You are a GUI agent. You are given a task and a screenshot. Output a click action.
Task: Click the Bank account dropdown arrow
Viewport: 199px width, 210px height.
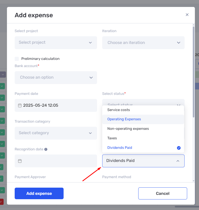click(91, 78)
